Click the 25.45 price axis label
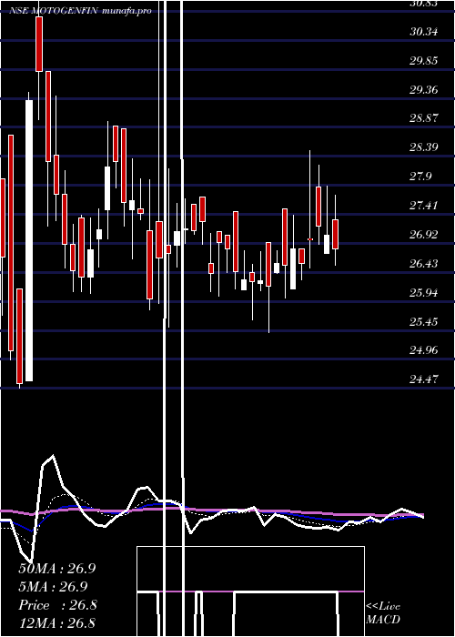Viewport: 455px width, 637px height. click(424, 321)
